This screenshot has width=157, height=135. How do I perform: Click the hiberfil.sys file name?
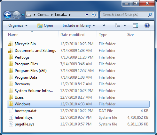pos(24,117)
